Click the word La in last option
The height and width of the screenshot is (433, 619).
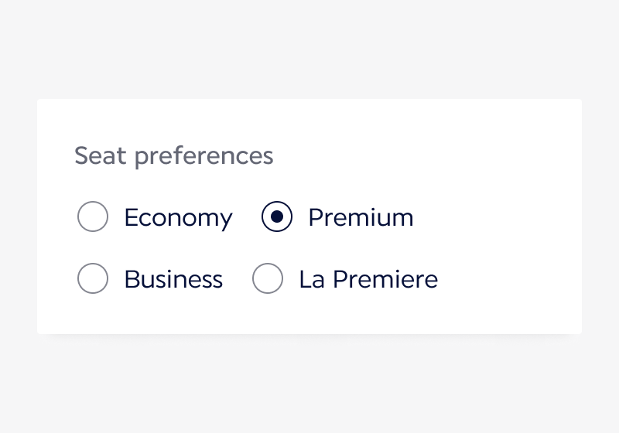tap(312, 279)
